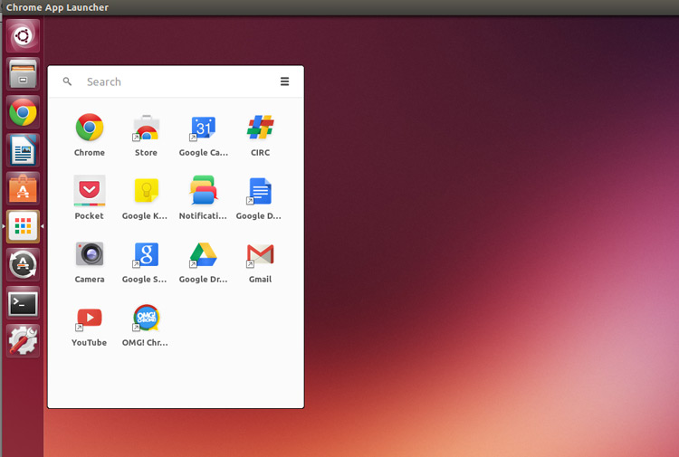This screenshot has width=679, height=457.
Task: Open Software Updater in the dock
Action: click(23, 264)
